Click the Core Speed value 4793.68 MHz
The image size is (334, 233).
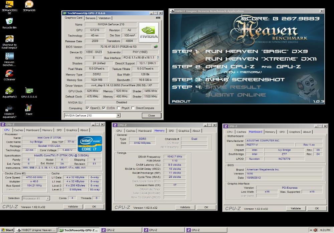[34, 177]
